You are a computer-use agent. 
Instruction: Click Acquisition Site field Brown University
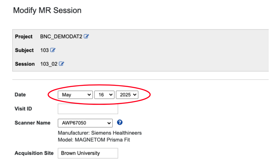[88, 153]
